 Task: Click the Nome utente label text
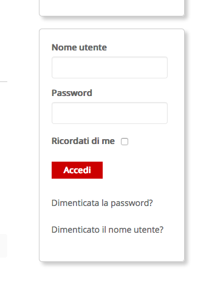click(x=79, y=47)
